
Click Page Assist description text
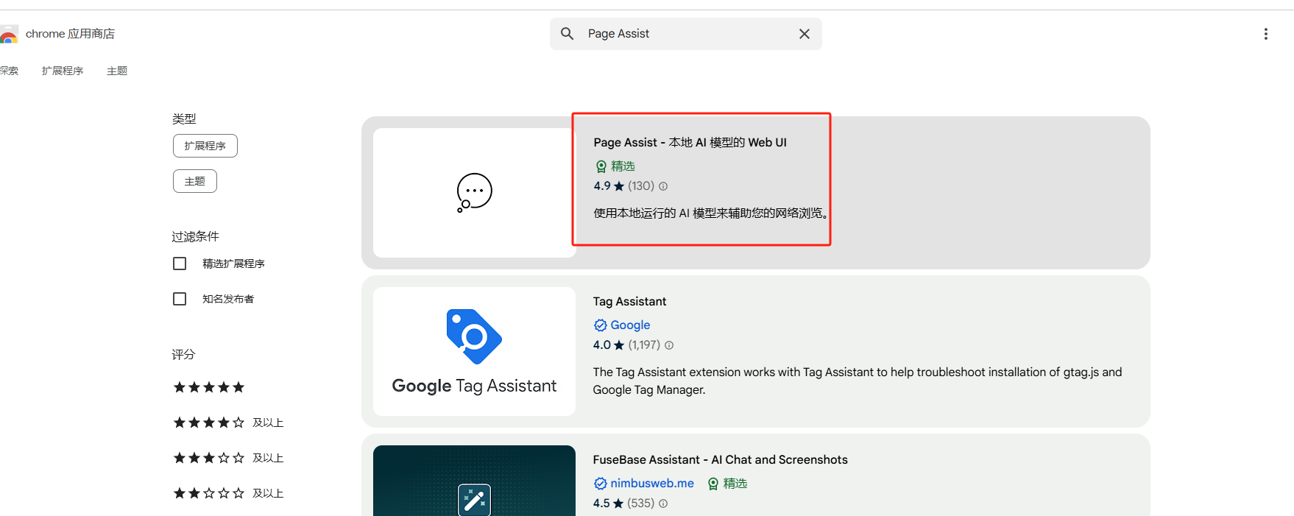point(711,213)
